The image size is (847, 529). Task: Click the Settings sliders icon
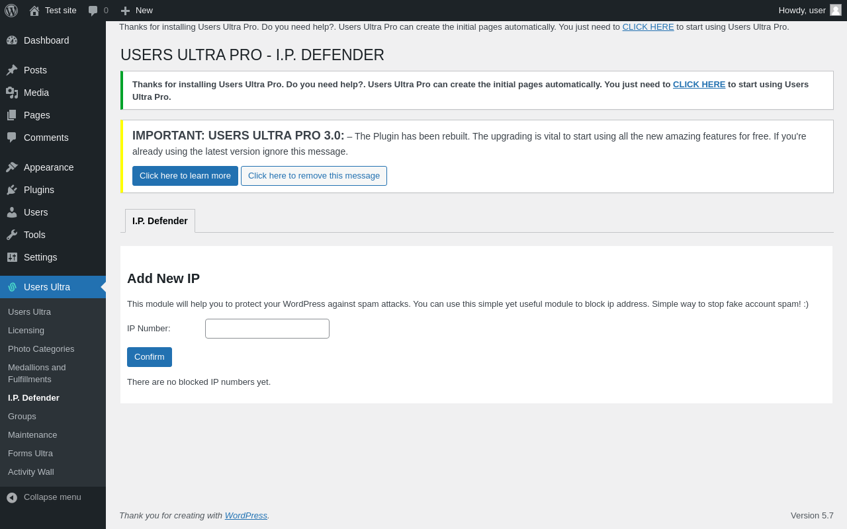12,257
